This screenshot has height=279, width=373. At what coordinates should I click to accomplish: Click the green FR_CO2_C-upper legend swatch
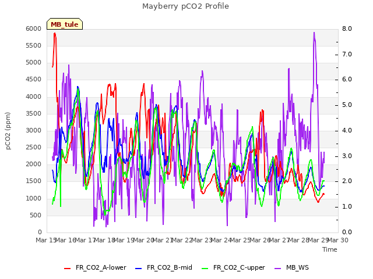click(x=205, y=269)
